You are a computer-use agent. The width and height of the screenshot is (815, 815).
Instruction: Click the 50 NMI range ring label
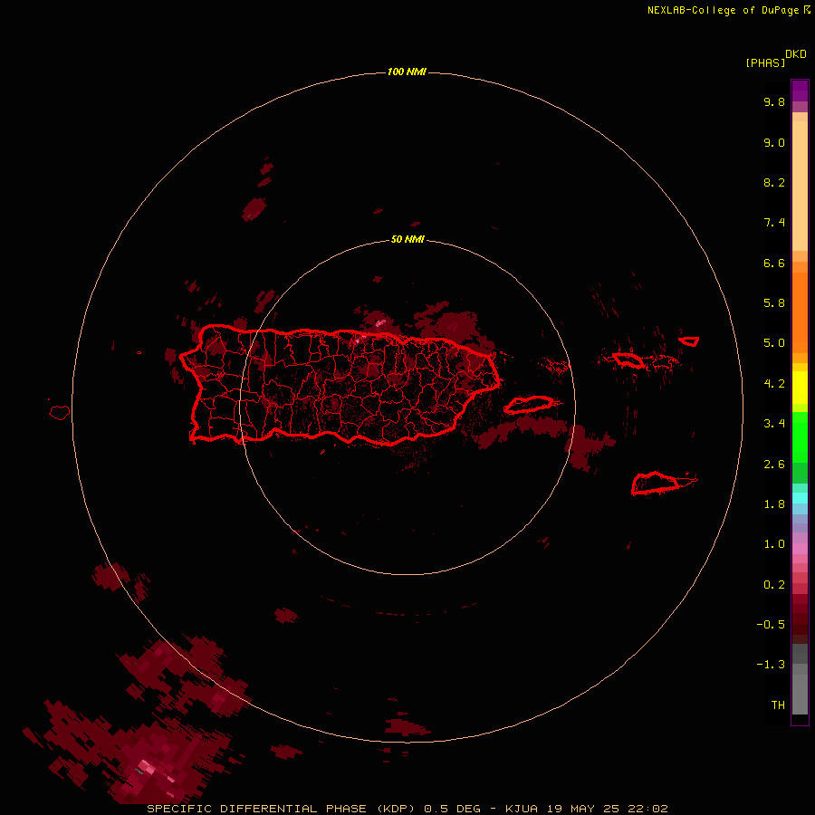tap(407, 239)
